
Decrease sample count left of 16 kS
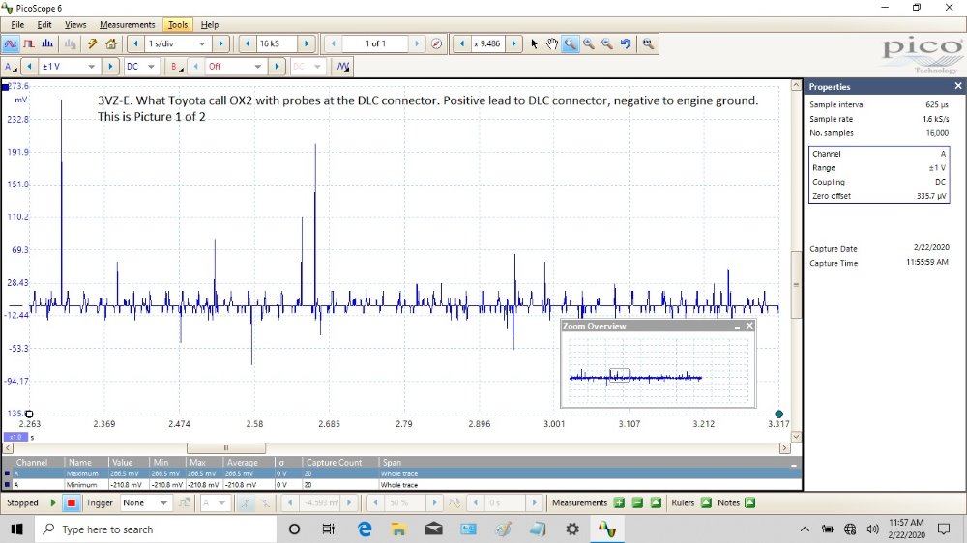pyautogui.click(x=248, y=43)
